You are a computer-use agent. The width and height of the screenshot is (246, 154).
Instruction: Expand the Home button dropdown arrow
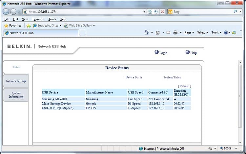pos(152,32)
